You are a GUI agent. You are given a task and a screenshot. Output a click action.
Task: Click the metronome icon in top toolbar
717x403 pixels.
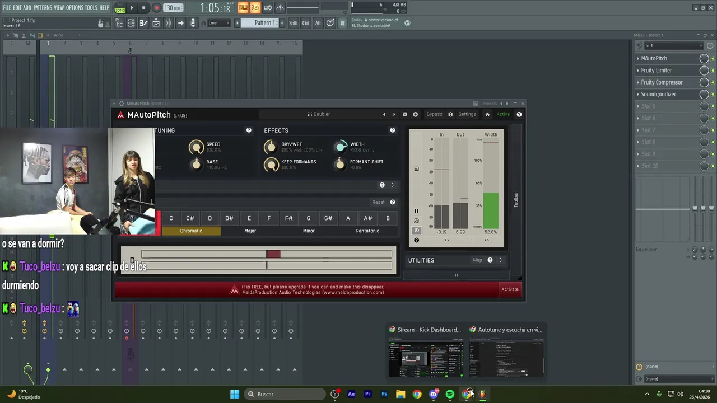click(280, 7)
